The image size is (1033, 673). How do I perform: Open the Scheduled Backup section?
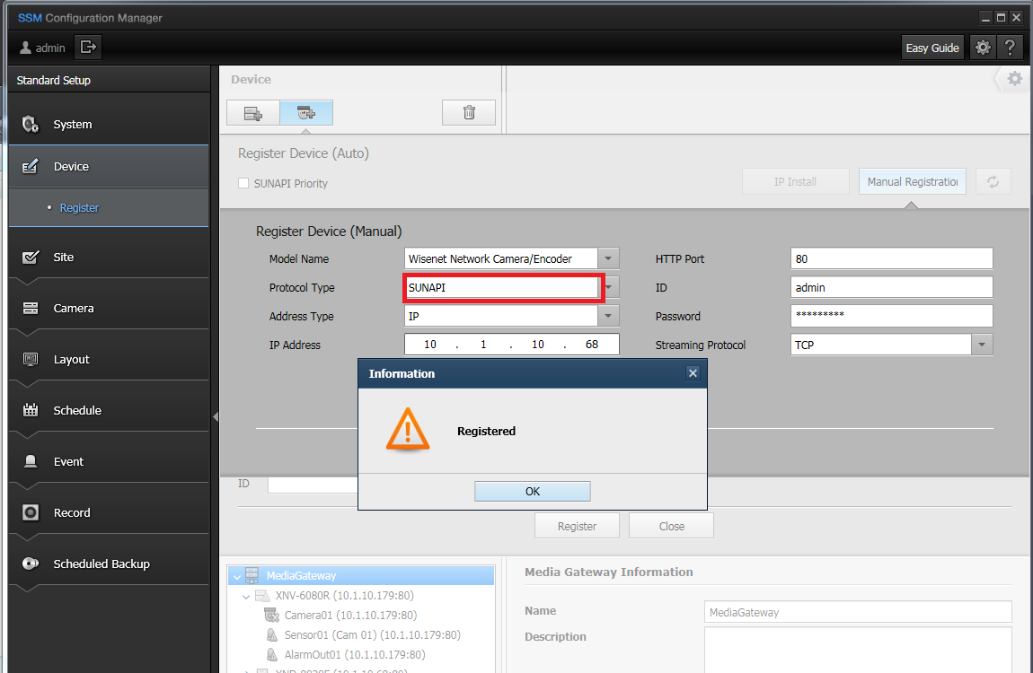[x=109, y=564]
